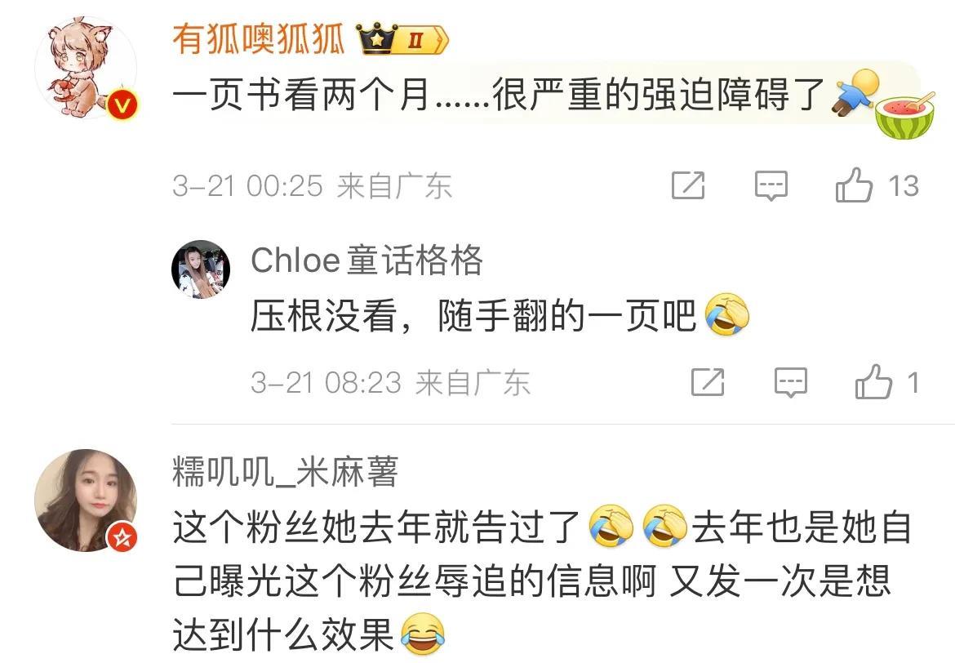The width and height of the screenshot is (955, 663).
Task: Tap the red V verified badge
Action: coord(123,106)
